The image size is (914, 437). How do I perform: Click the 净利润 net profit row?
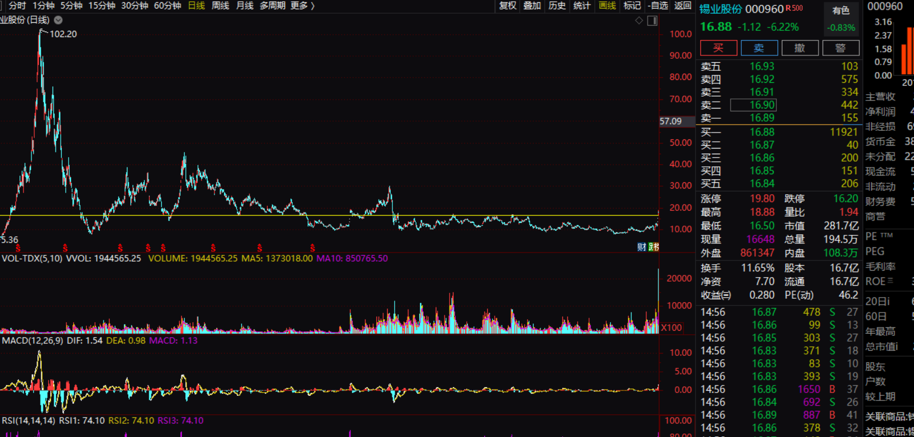tap(880, 112)
